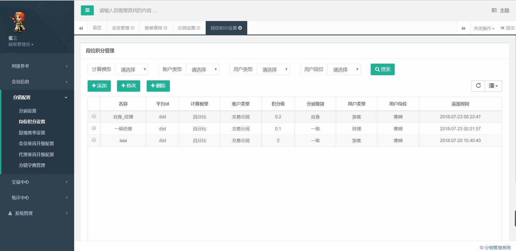Click the 添加时间 column header
This screenshot has height=251, width=516.
point(460,104)
